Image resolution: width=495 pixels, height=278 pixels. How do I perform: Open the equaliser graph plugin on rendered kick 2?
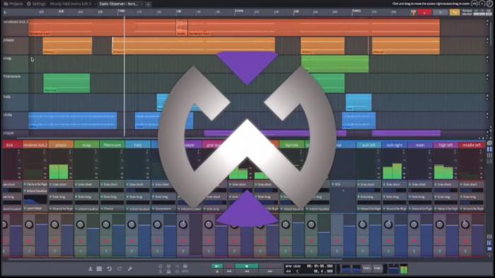point(35,200)
